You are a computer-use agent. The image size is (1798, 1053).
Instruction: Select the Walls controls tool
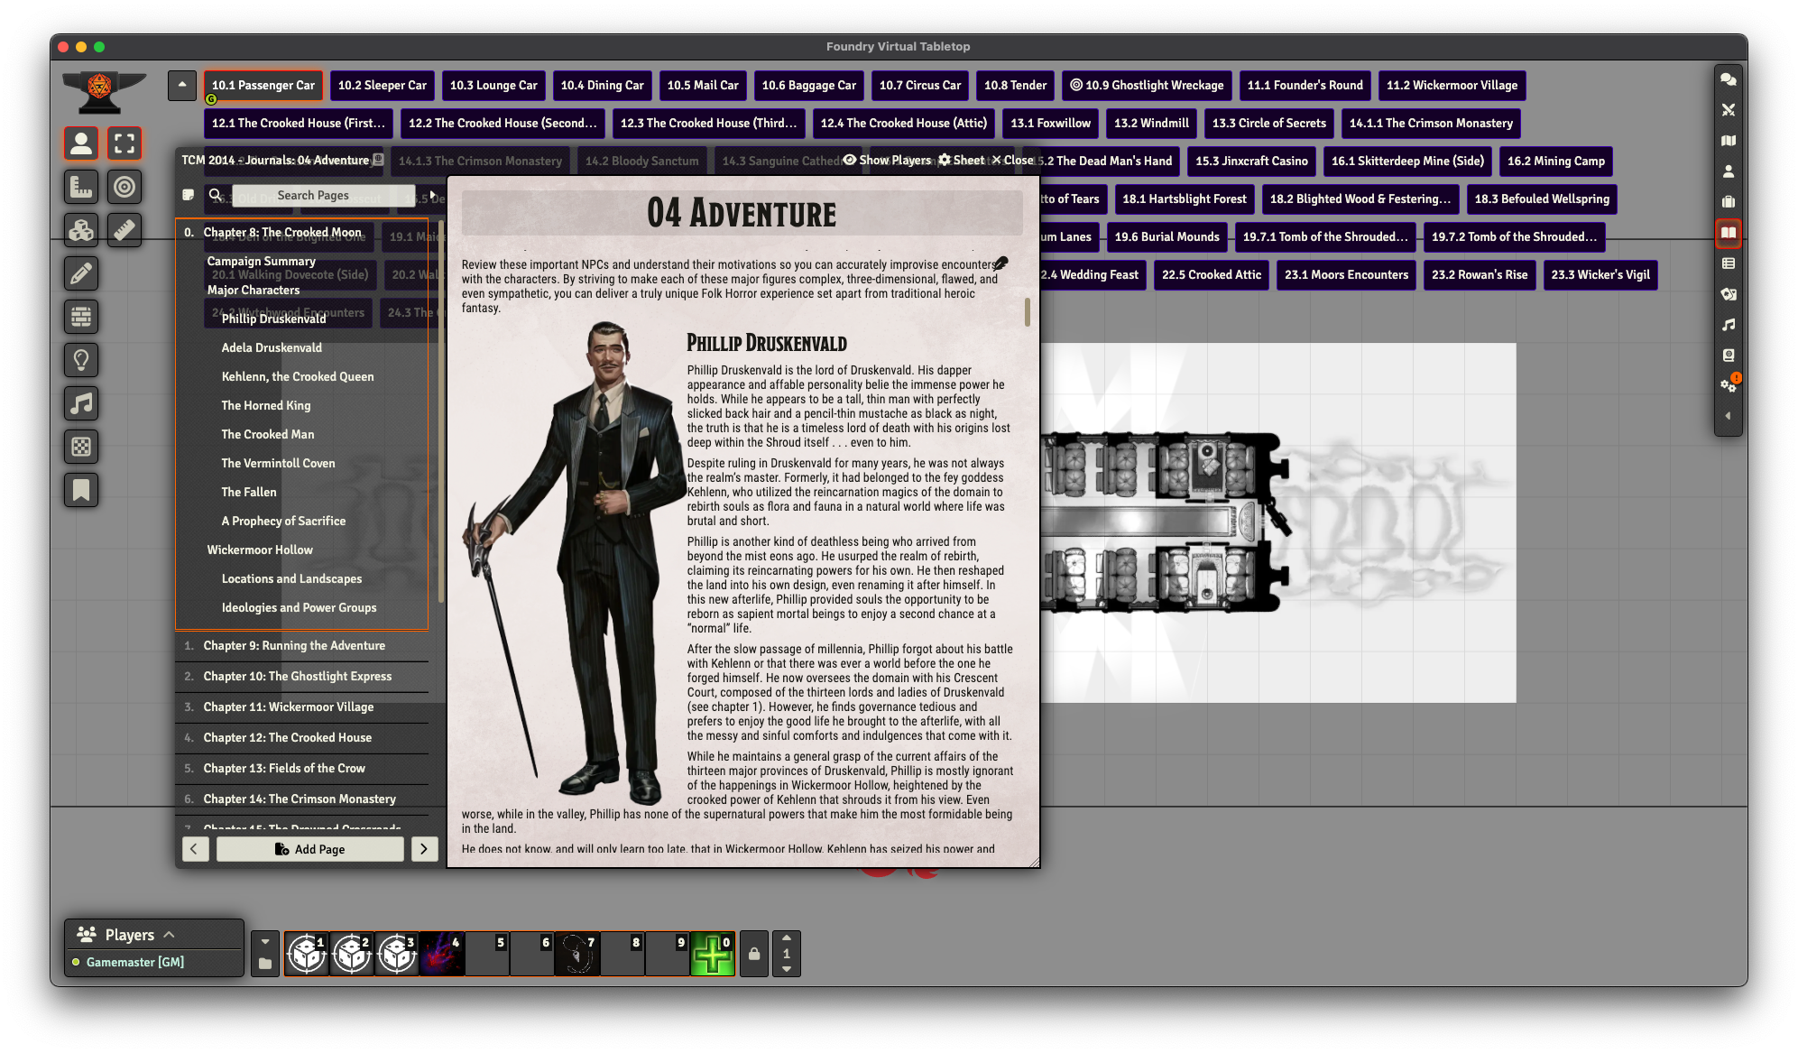81,317
